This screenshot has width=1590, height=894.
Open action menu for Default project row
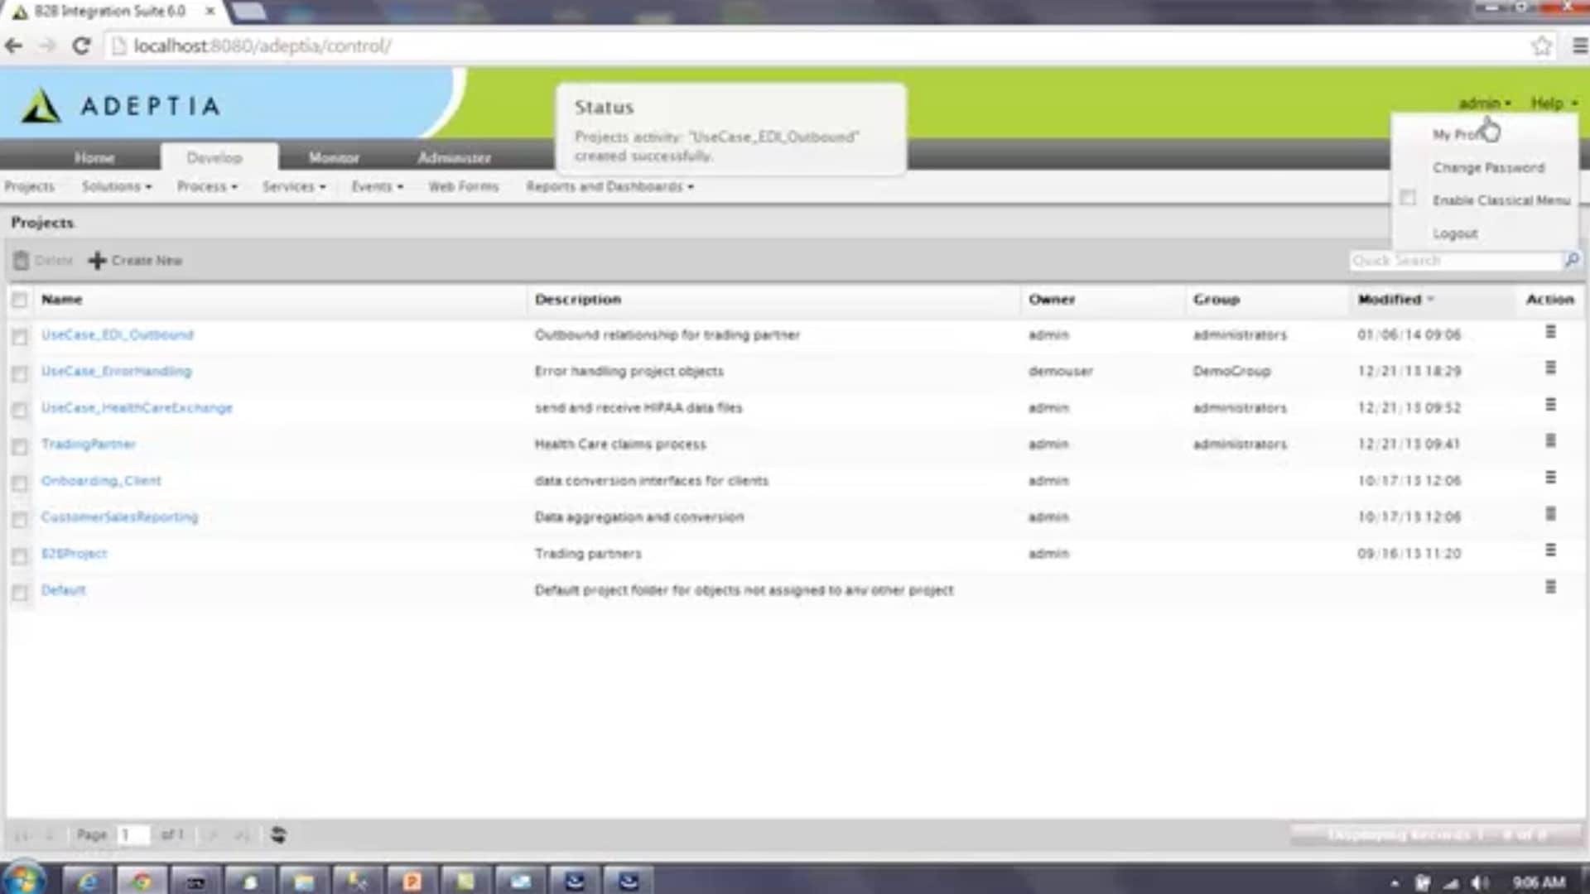click(x=1550, y=587)
